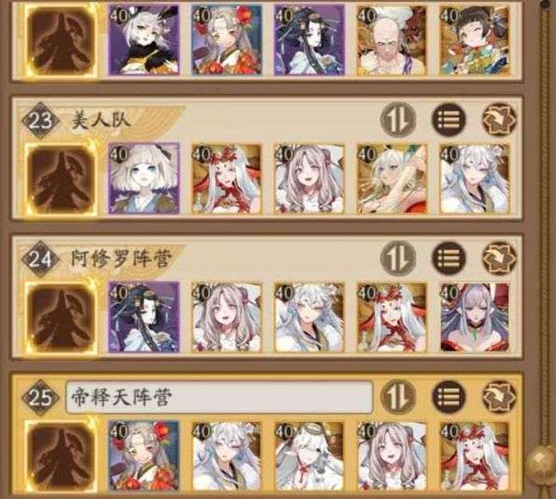Click the swap order icon for 阿修罗阵营
The height and width of the screenshot is (499, 556).
pyautogui.click(x=398, y=258)
